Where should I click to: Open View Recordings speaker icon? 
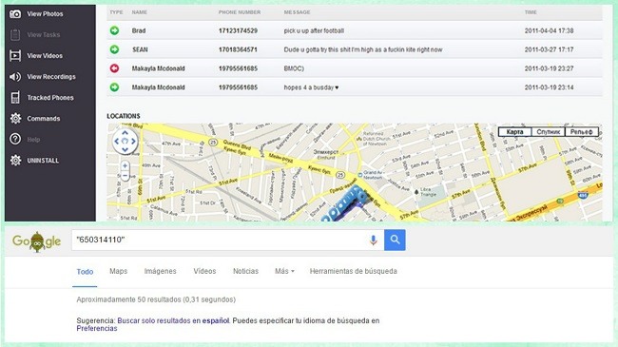(x=15, y=76)
